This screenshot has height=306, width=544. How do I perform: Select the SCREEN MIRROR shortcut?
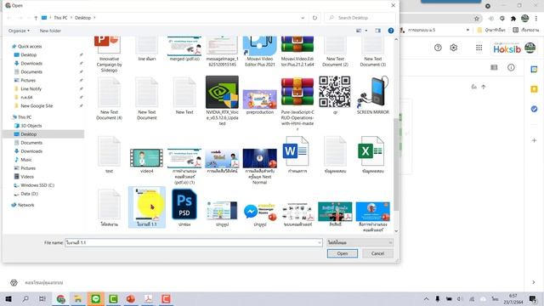[x=372, y=92]
